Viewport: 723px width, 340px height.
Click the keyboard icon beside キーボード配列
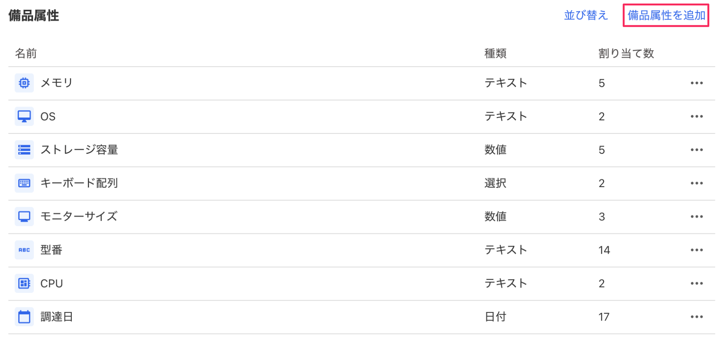pos(24,183)
